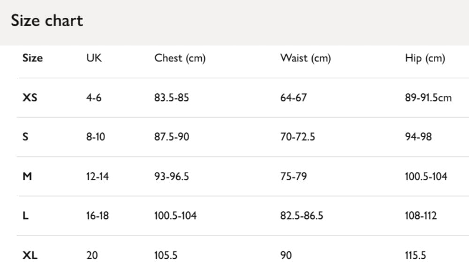Click the Size chart heading
469x274 pixels.
click(x=47, y=21)
